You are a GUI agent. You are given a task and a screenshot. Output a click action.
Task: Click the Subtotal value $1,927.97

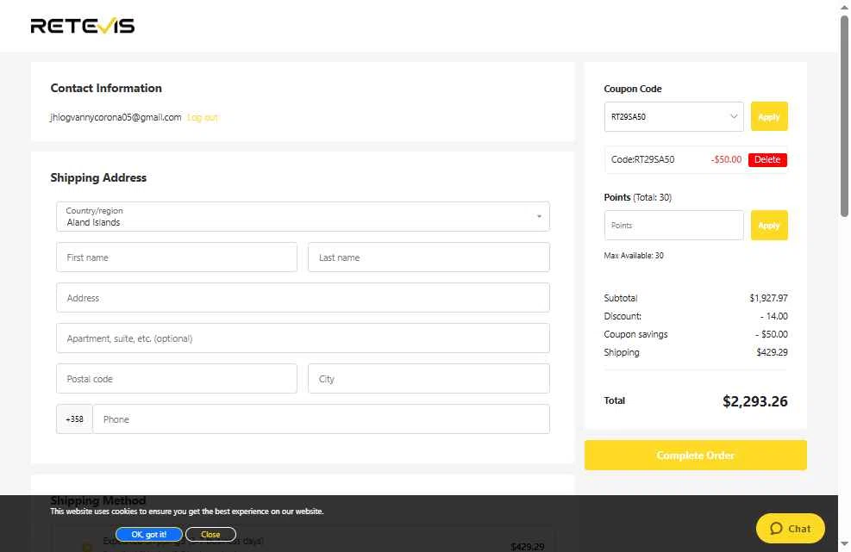[768, 298]
